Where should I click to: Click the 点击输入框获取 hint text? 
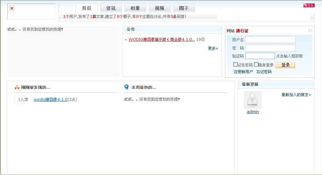pyautogui.click(x=289, y=56)
